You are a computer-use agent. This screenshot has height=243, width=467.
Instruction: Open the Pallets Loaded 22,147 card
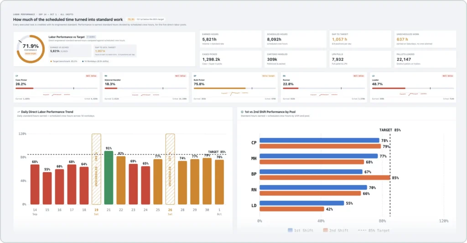[x=425, y=59]
